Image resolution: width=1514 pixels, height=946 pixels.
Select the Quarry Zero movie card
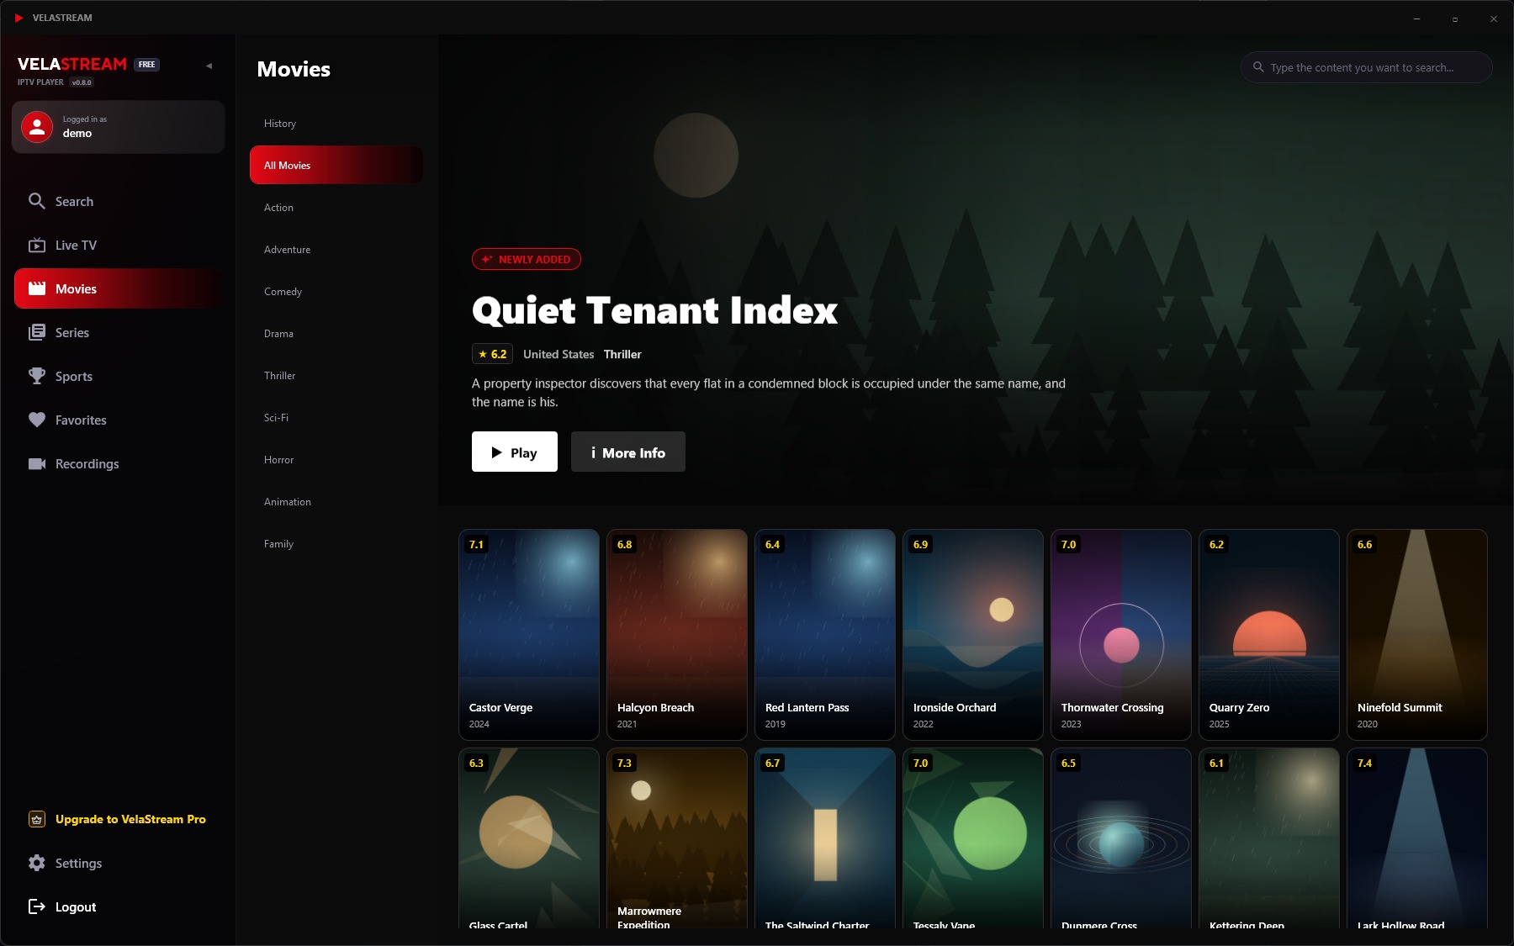point(1269,635)
